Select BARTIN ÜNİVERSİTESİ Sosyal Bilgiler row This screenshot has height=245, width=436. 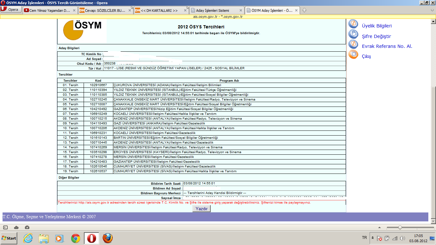(x=201, y=138)
